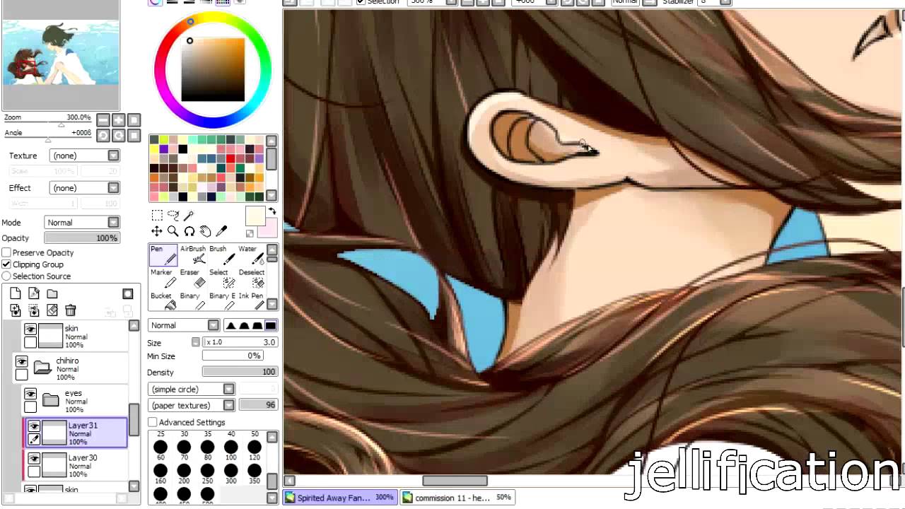Image resolution: width=905 pixels, height=509 pixels.
Task: Activate the Hand pan tool
Action: pyautogui.click(x=205, y=231)
